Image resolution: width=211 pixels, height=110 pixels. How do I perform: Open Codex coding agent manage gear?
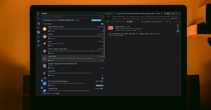102,53
